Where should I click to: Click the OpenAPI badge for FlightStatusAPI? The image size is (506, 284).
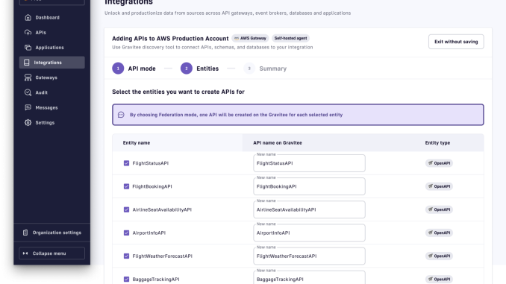(x=439, y=163)
